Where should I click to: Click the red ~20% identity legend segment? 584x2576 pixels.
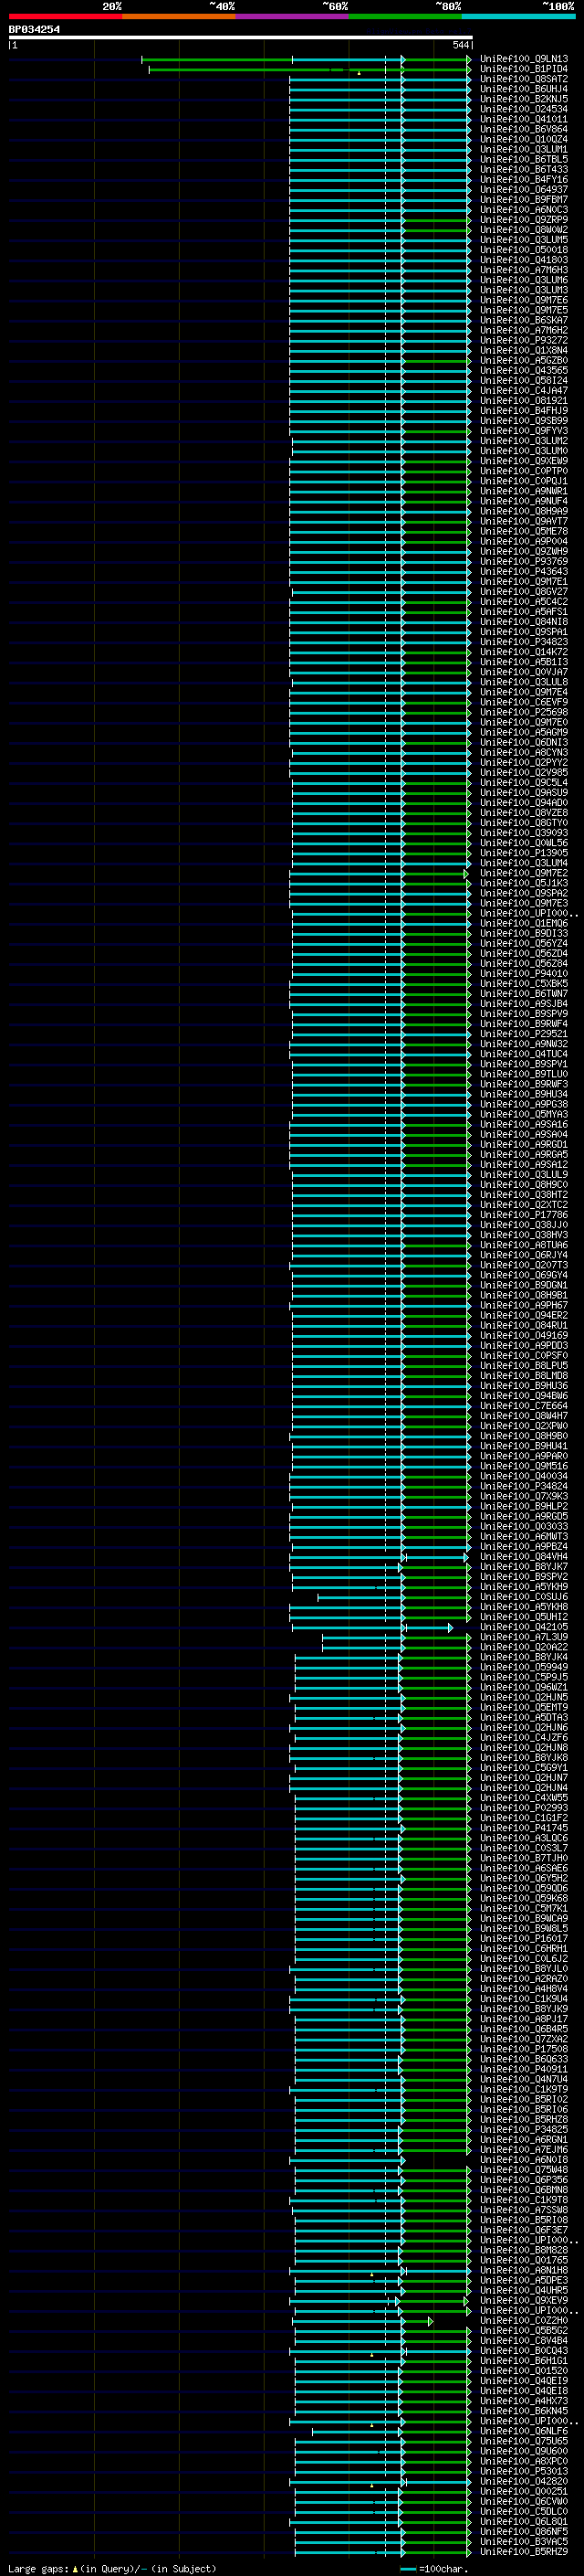coord(65,16)
